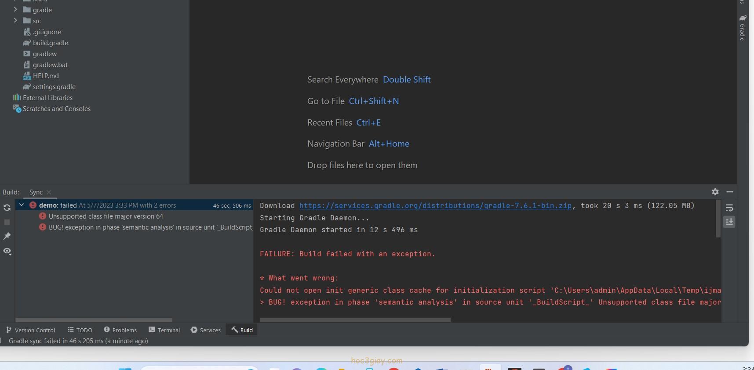The height and width of the screenshot is (370, 754).
Task: Toggle the eye view options icon
Action: pos(7,251)
